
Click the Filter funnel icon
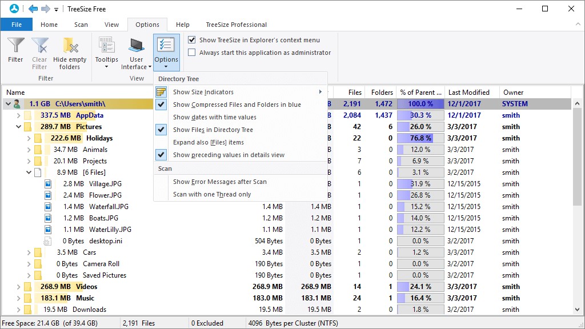pos(15,46)
